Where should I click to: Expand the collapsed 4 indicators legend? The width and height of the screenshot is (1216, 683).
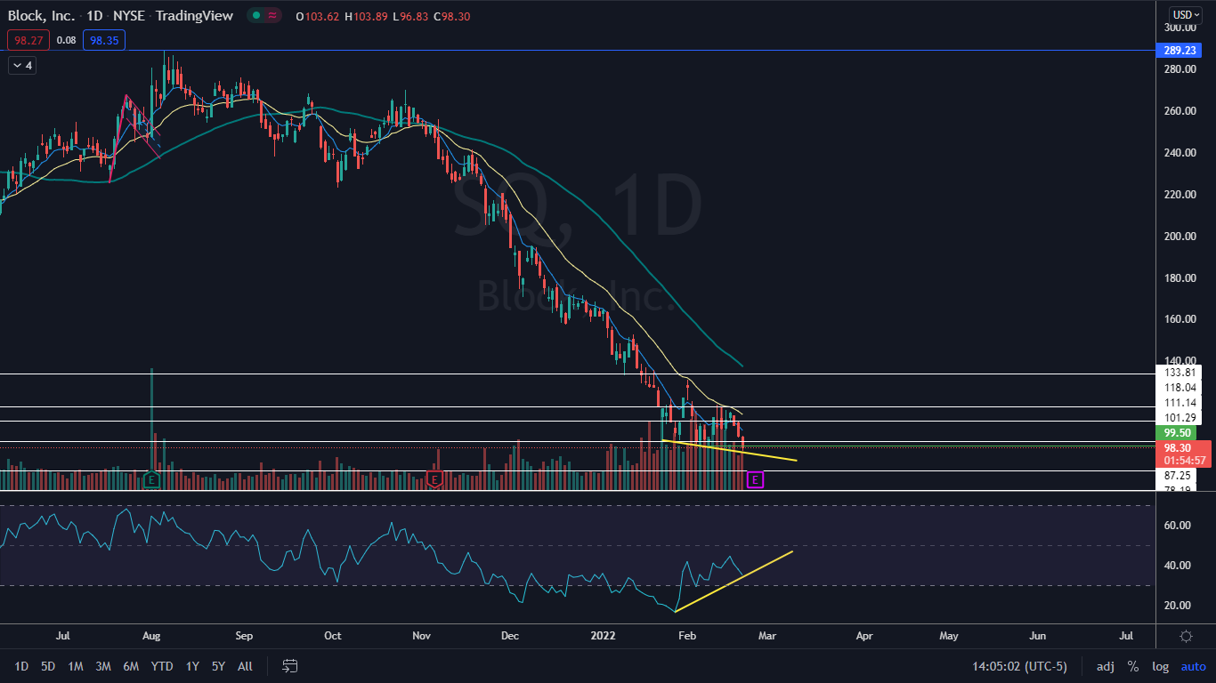[x=23, y=65]
